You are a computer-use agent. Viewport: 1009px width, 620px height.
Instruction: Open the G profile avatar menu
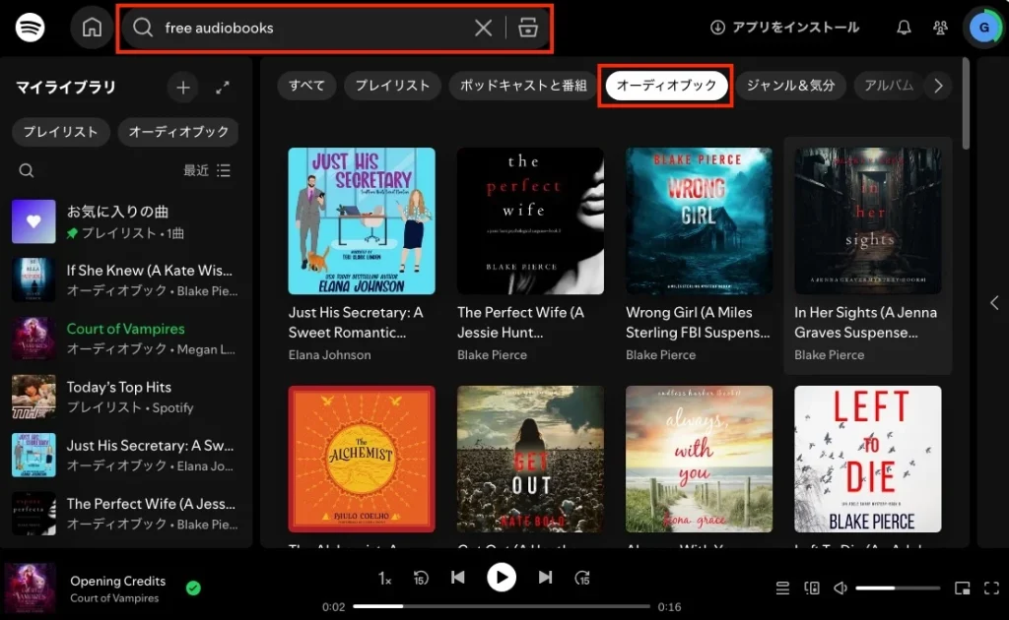pos(983,28)
